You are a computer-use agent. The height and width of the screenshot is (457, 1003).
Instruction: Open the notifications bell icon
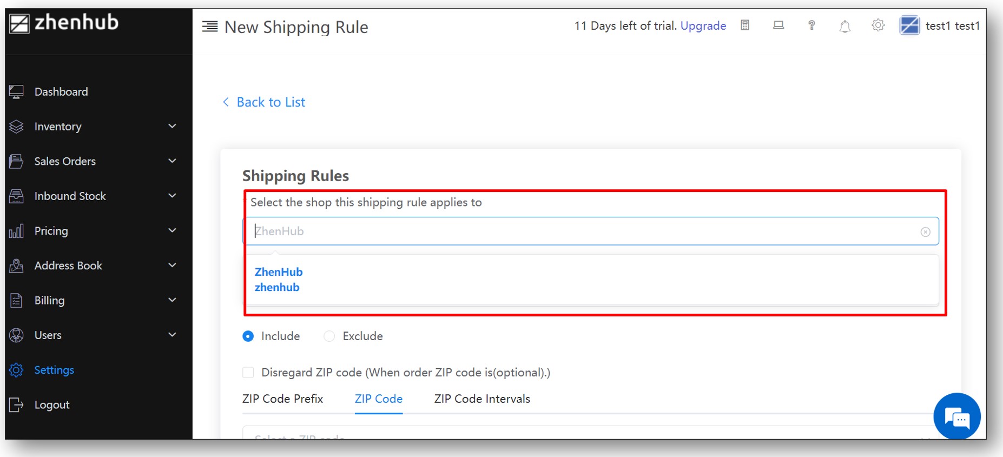[844, 26]
